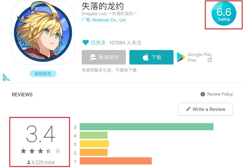Open the Google Play Free link
This screenshot has height=168, width=244.
(195, 57)
